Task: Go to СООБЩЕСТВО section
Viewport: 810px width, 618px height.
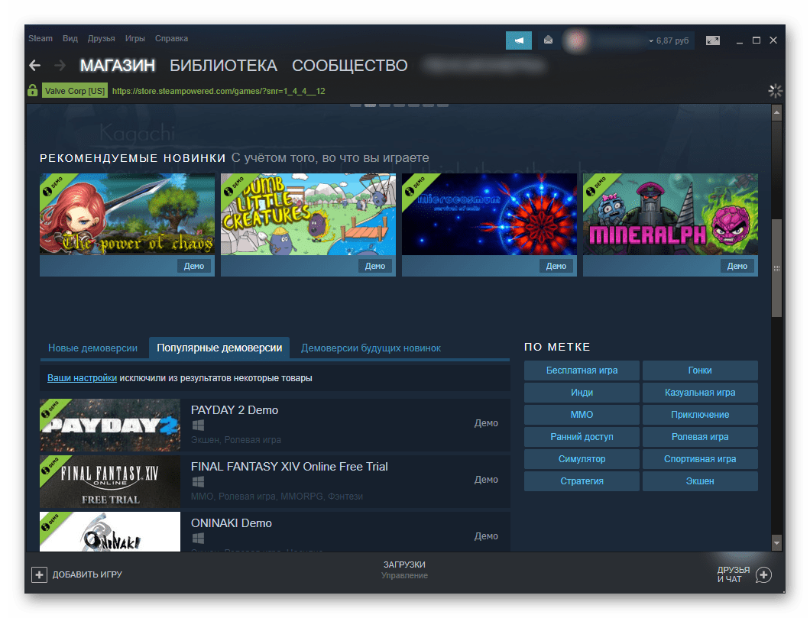Action: tap(350, 66)
